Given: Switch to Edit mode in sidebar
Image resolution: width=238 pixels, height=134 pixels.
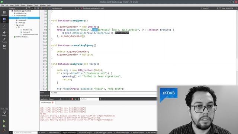Looking at the screenshot, I should tap(4, 20).
